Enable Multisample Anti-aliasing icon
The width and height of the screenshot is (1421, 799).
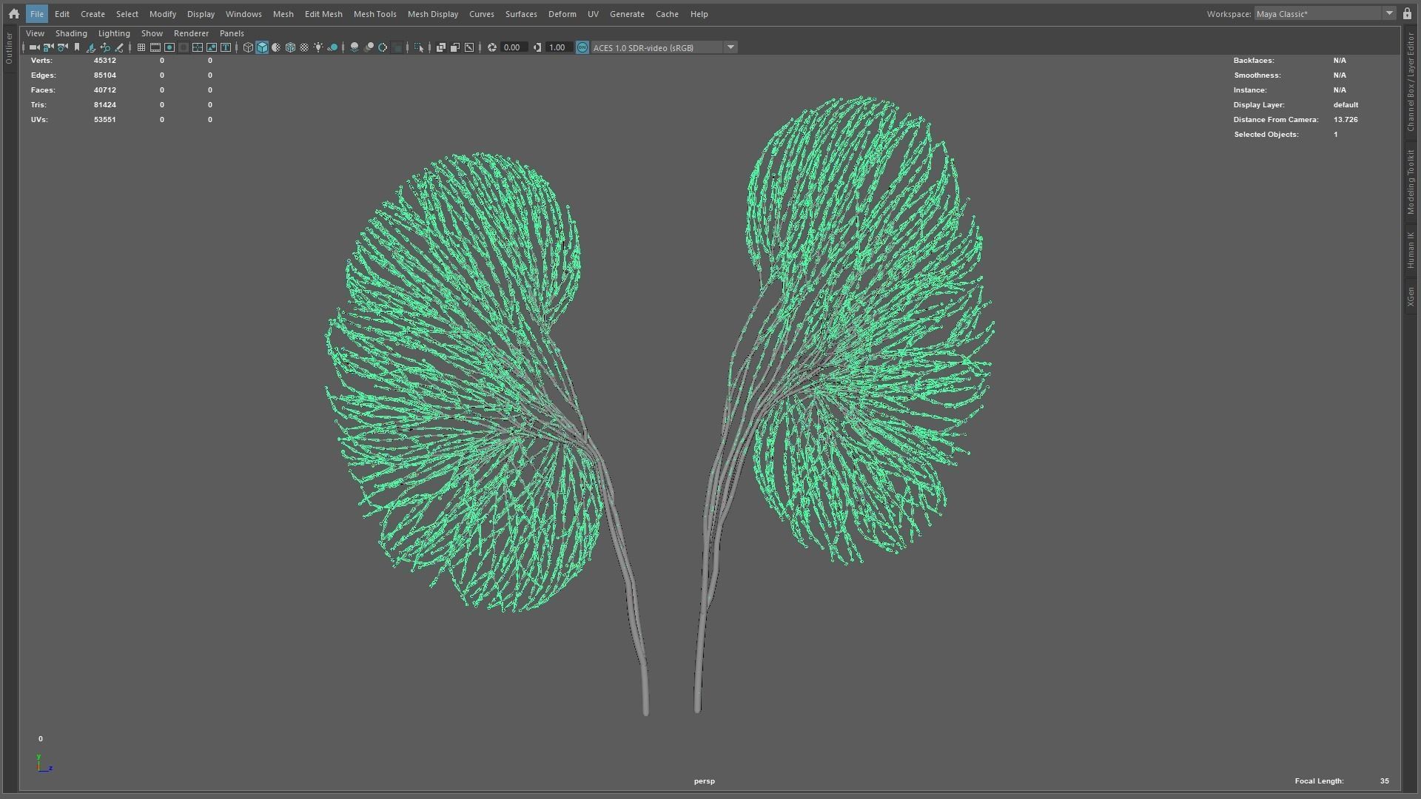pos(383,47)
